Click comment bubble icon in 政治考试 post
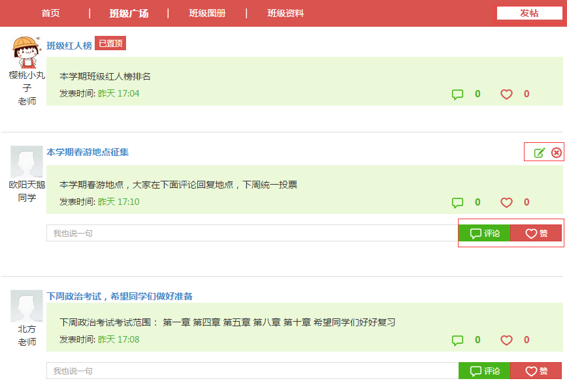This screenshot has width=567, height=383. tap(458, 340)
